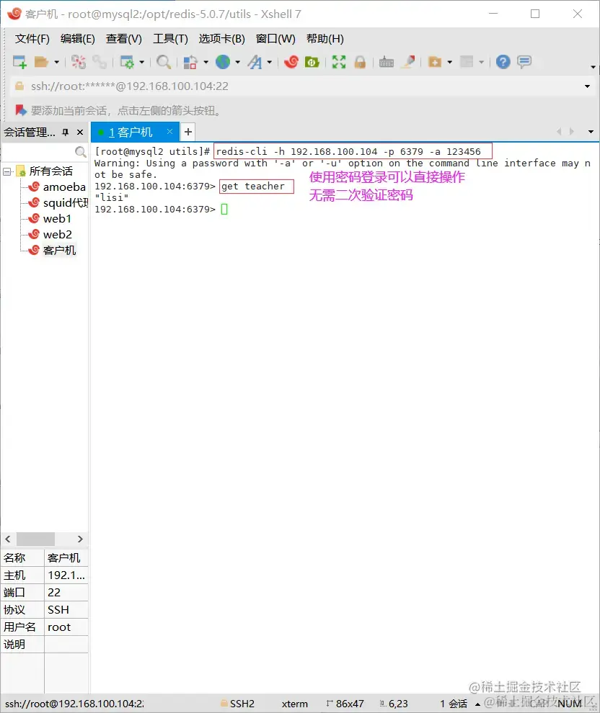Expand the toolbar overflow arrow

click(593, 67)
